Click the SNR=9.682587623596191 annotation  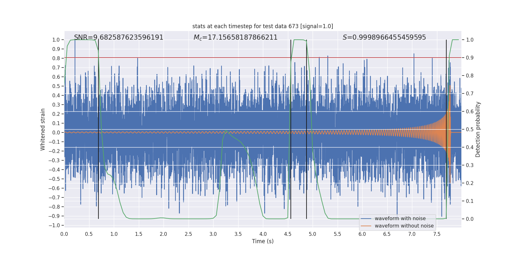pyautogui.click(x=119, y=37)
